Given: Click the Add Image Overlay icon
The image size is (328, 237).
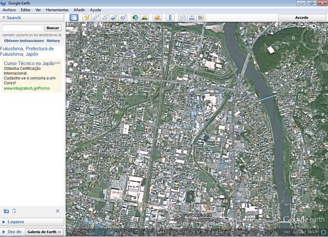Looking at the screenshot, I should point(114,17).
